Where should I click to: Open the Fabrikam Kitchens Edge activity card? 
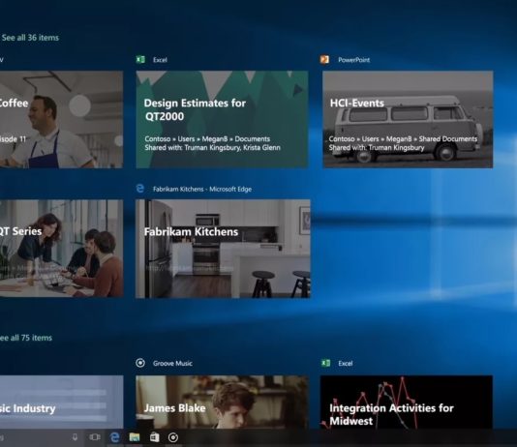[223, 249]
